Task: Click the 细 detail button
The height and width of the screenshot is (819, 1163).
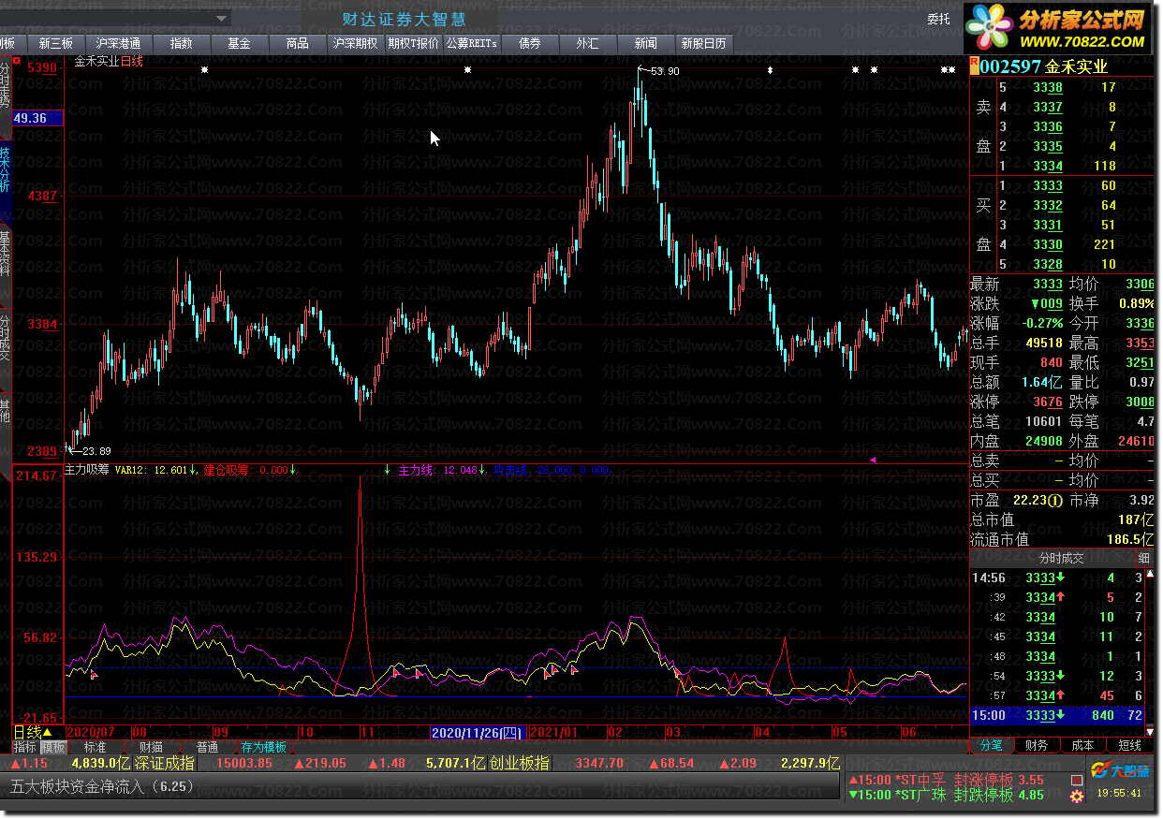Action: (x=1144, y=559)
